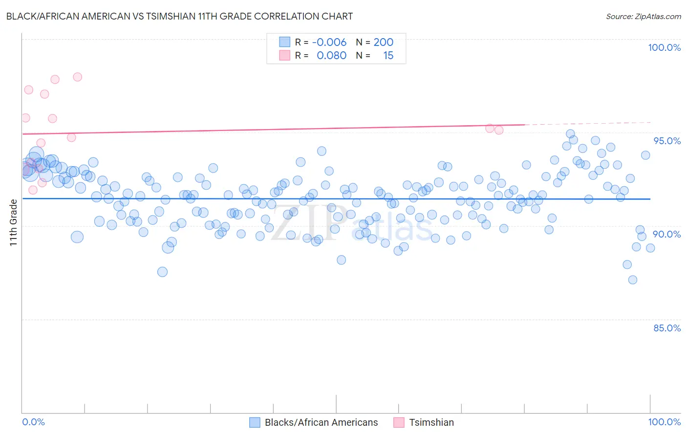The height and width of the screenshot is (436, 687).
Task: Click the pink Tsimshian legend swatch
Action: pos(399,422)
